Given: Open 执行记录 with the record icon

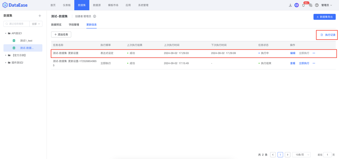Looking at the screenshot, I should (327, 35).
